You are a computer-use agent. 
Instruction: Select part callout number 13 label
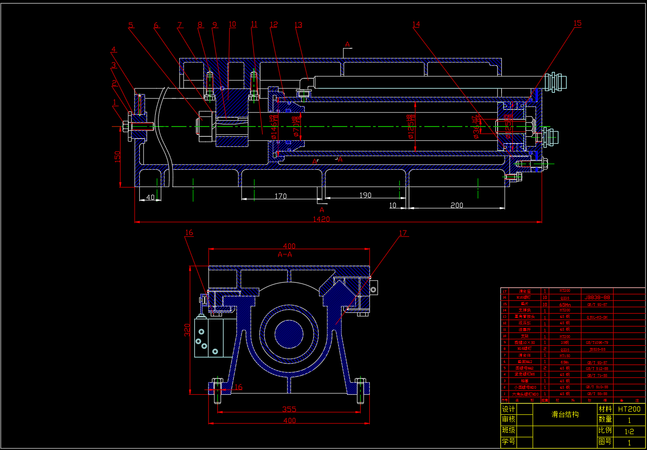(298, 25)
